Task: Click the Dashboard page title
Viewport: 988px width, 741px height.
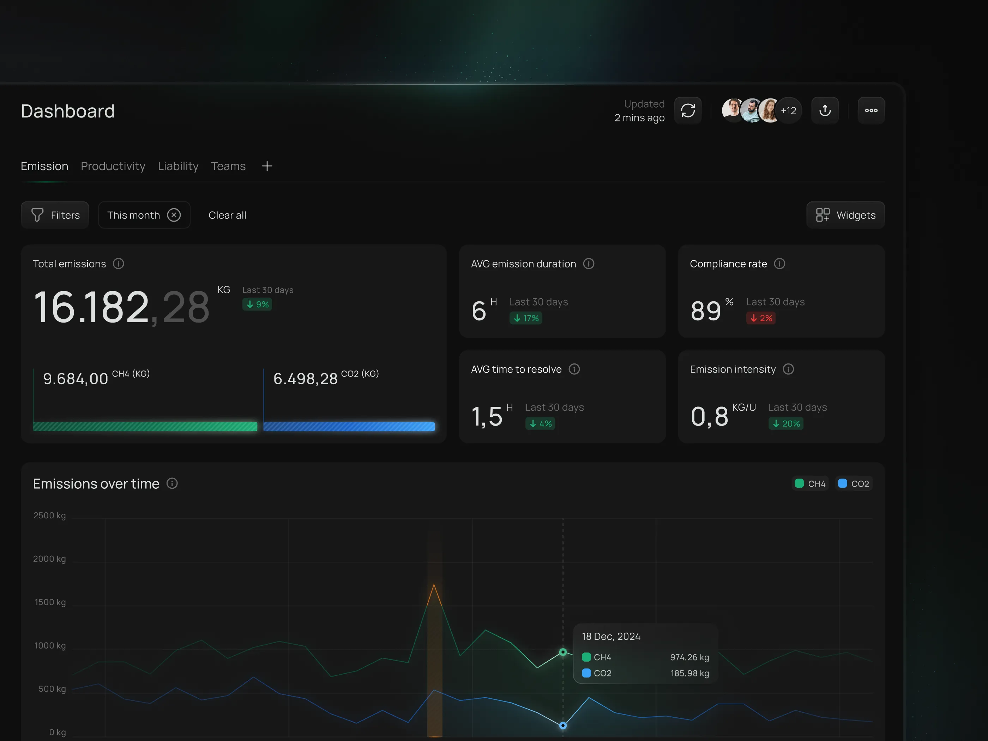Action: (68, 111)
